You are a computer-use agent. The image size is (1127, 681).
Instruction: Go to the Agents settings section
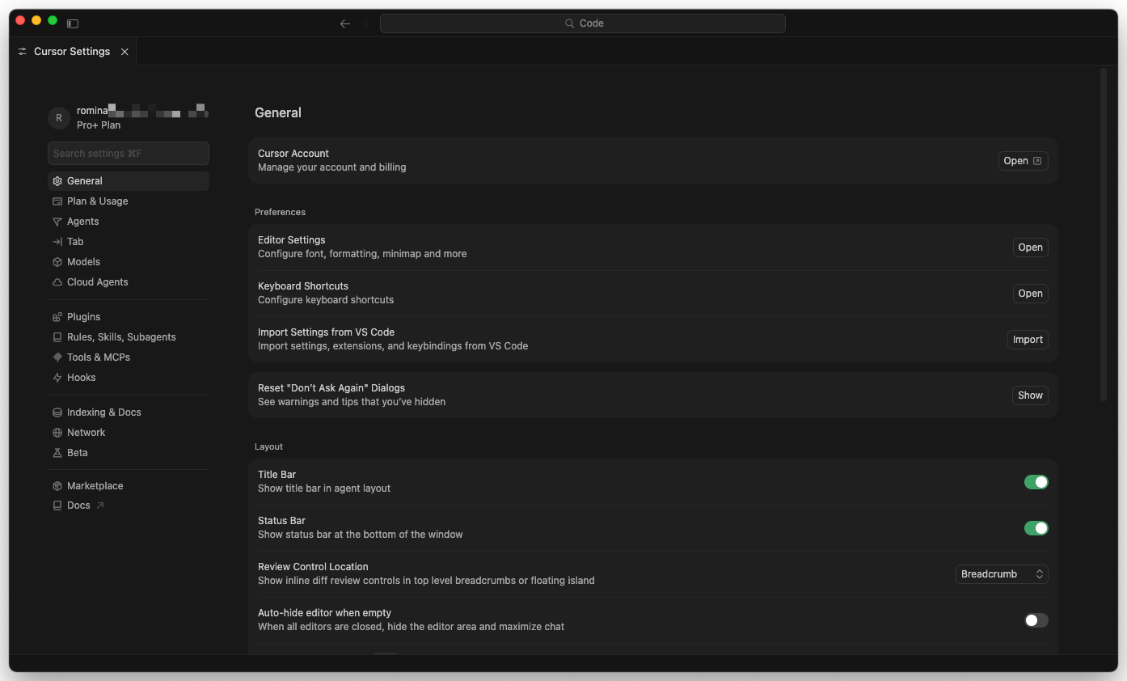click(x=129, y=222)
